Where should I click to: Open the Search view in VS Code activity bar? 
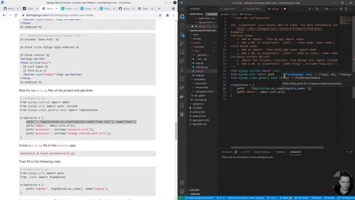(182, 25)
